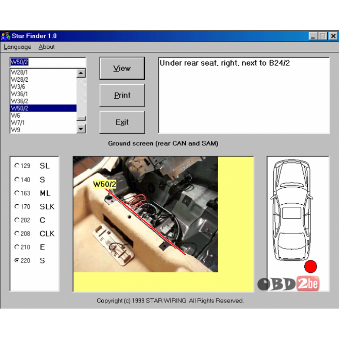Select W3/6 in the component list

(x=43, y=86)
